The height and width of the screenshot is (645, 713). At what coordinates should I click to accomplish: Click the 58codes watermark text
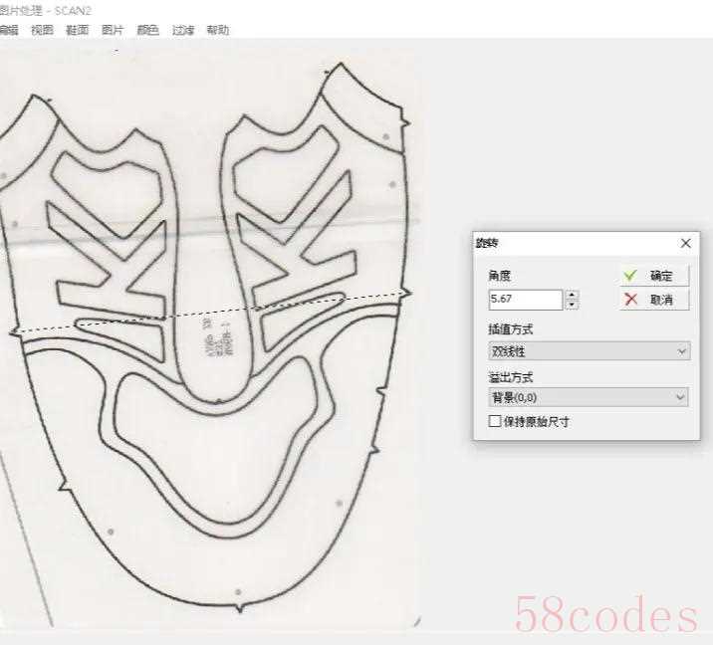click(605, 616)
